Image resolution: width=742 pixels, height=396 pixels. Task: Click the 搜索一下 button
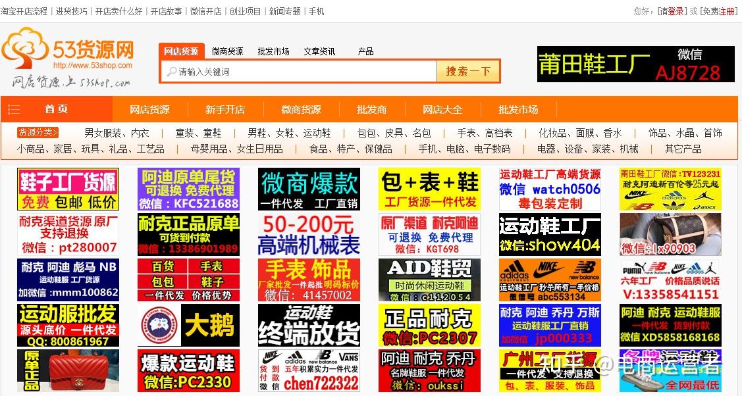coord(467,71)
